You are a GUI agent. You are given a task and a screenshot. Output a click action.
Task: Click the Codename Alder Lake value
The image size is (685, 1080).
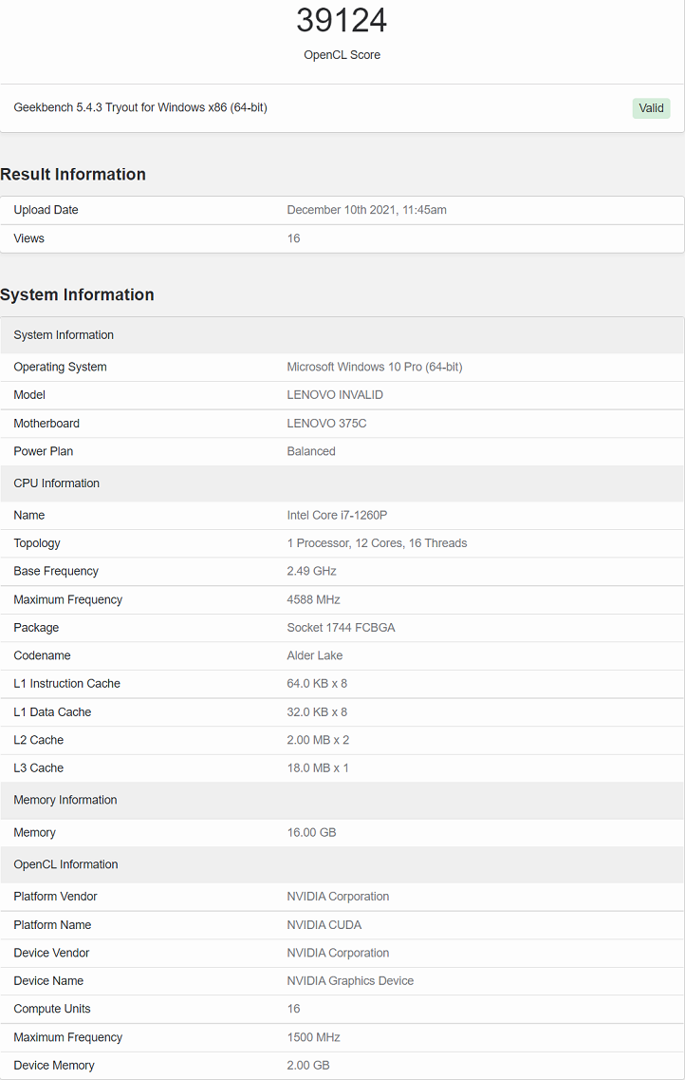314,655
